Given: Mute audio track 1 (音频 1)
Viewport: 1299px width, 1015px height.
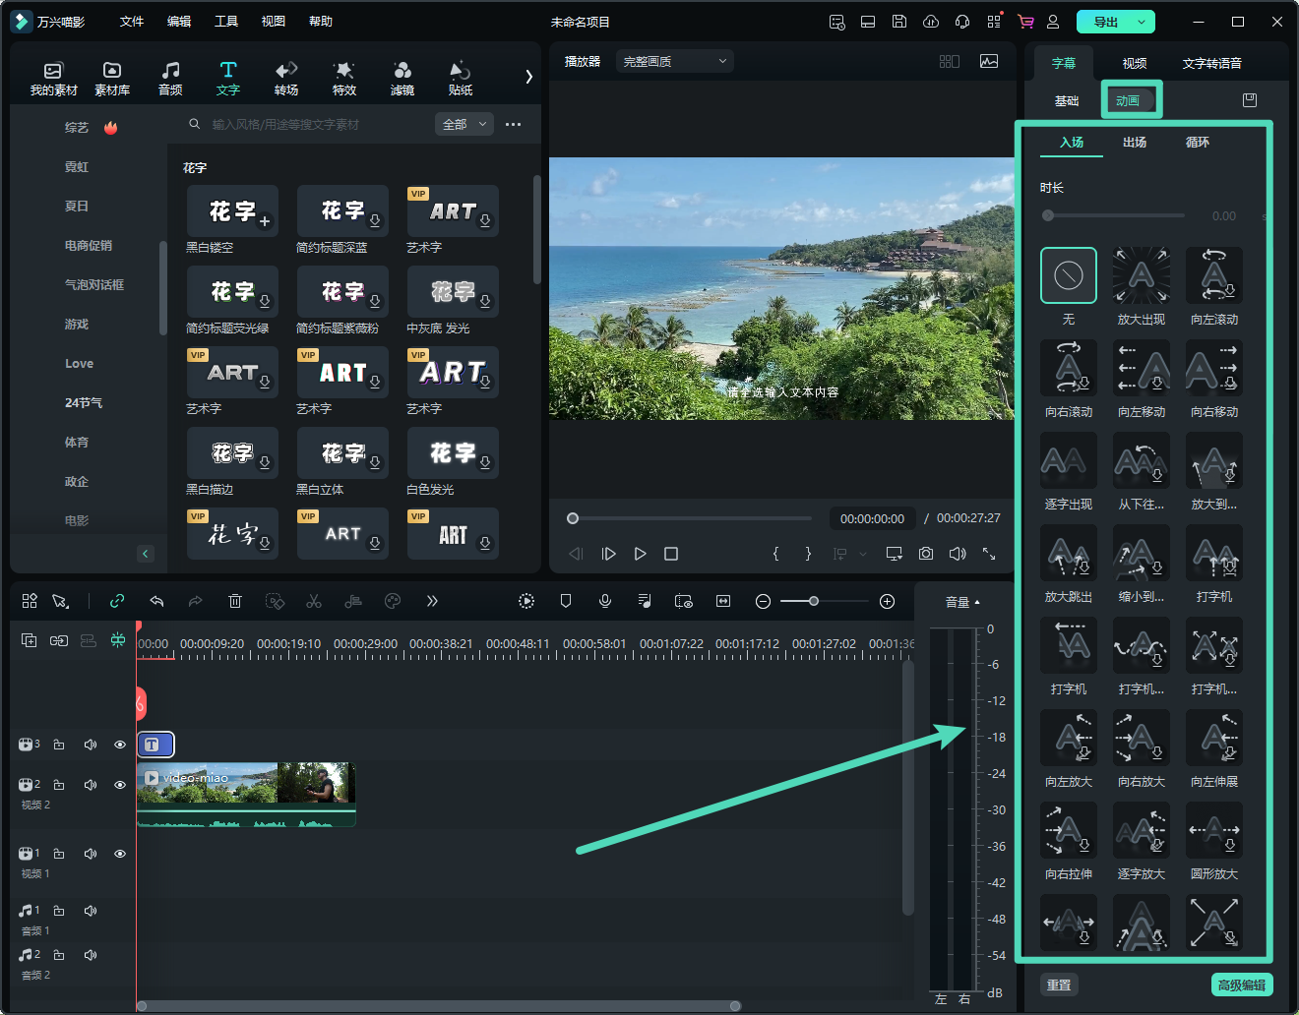Looking at the screenshot, I should tap(91, 911).
